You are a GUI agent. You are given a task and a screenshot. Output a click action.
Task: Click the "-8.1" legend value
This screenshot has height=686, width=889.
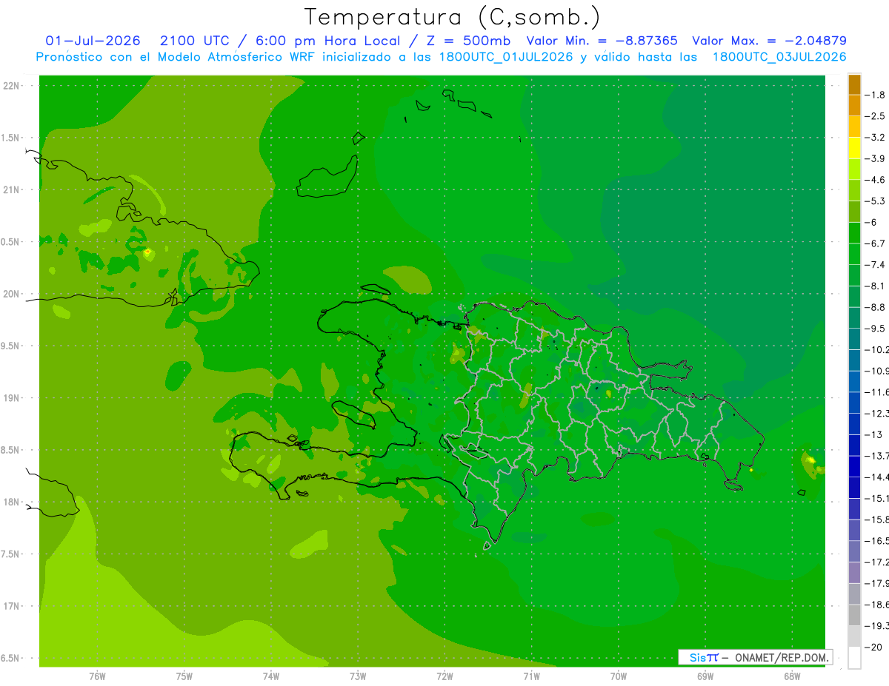[875, 286]
